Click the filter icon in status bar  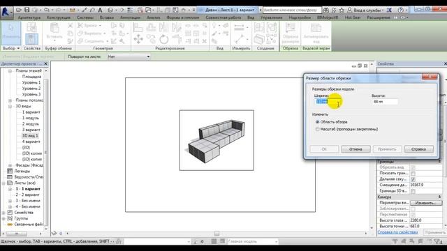click(x=437, y=241)
